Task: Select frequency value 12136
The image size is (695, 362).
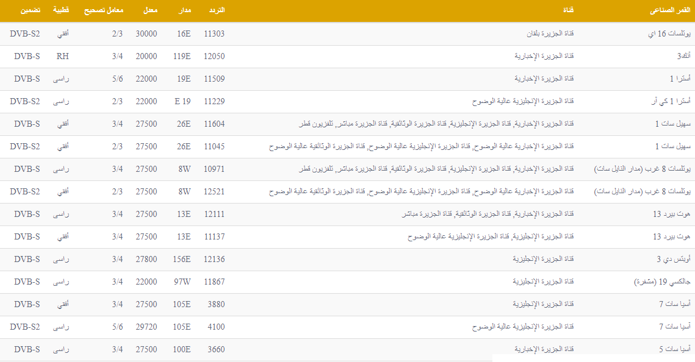Action: [x=214, y=260]
